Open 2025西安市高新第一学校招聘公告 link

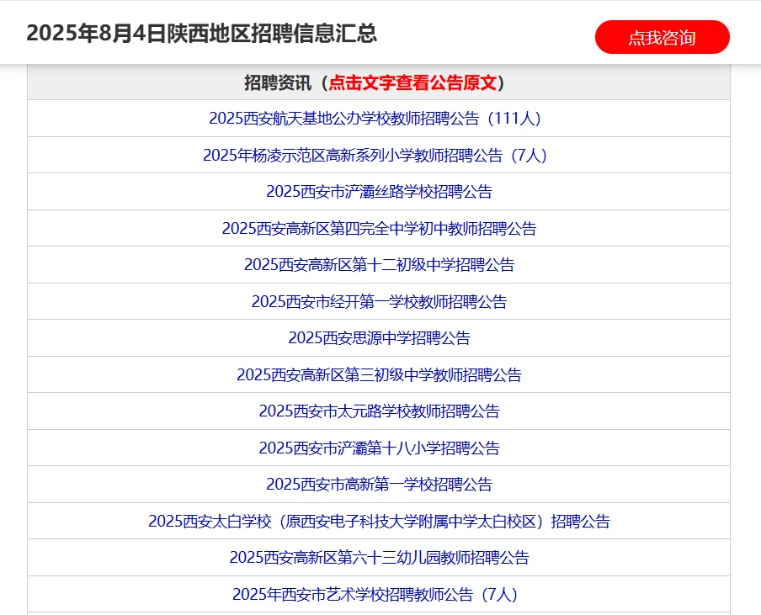(x=379, y=485)
